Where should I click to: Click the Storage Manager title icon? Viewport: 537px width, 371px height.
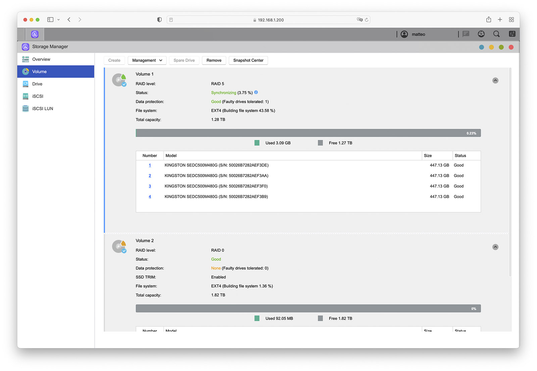point(26,47)
